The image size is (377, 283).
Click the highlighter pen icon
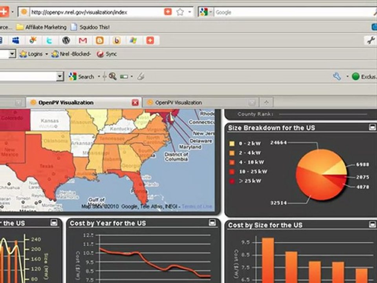(141, 77)
